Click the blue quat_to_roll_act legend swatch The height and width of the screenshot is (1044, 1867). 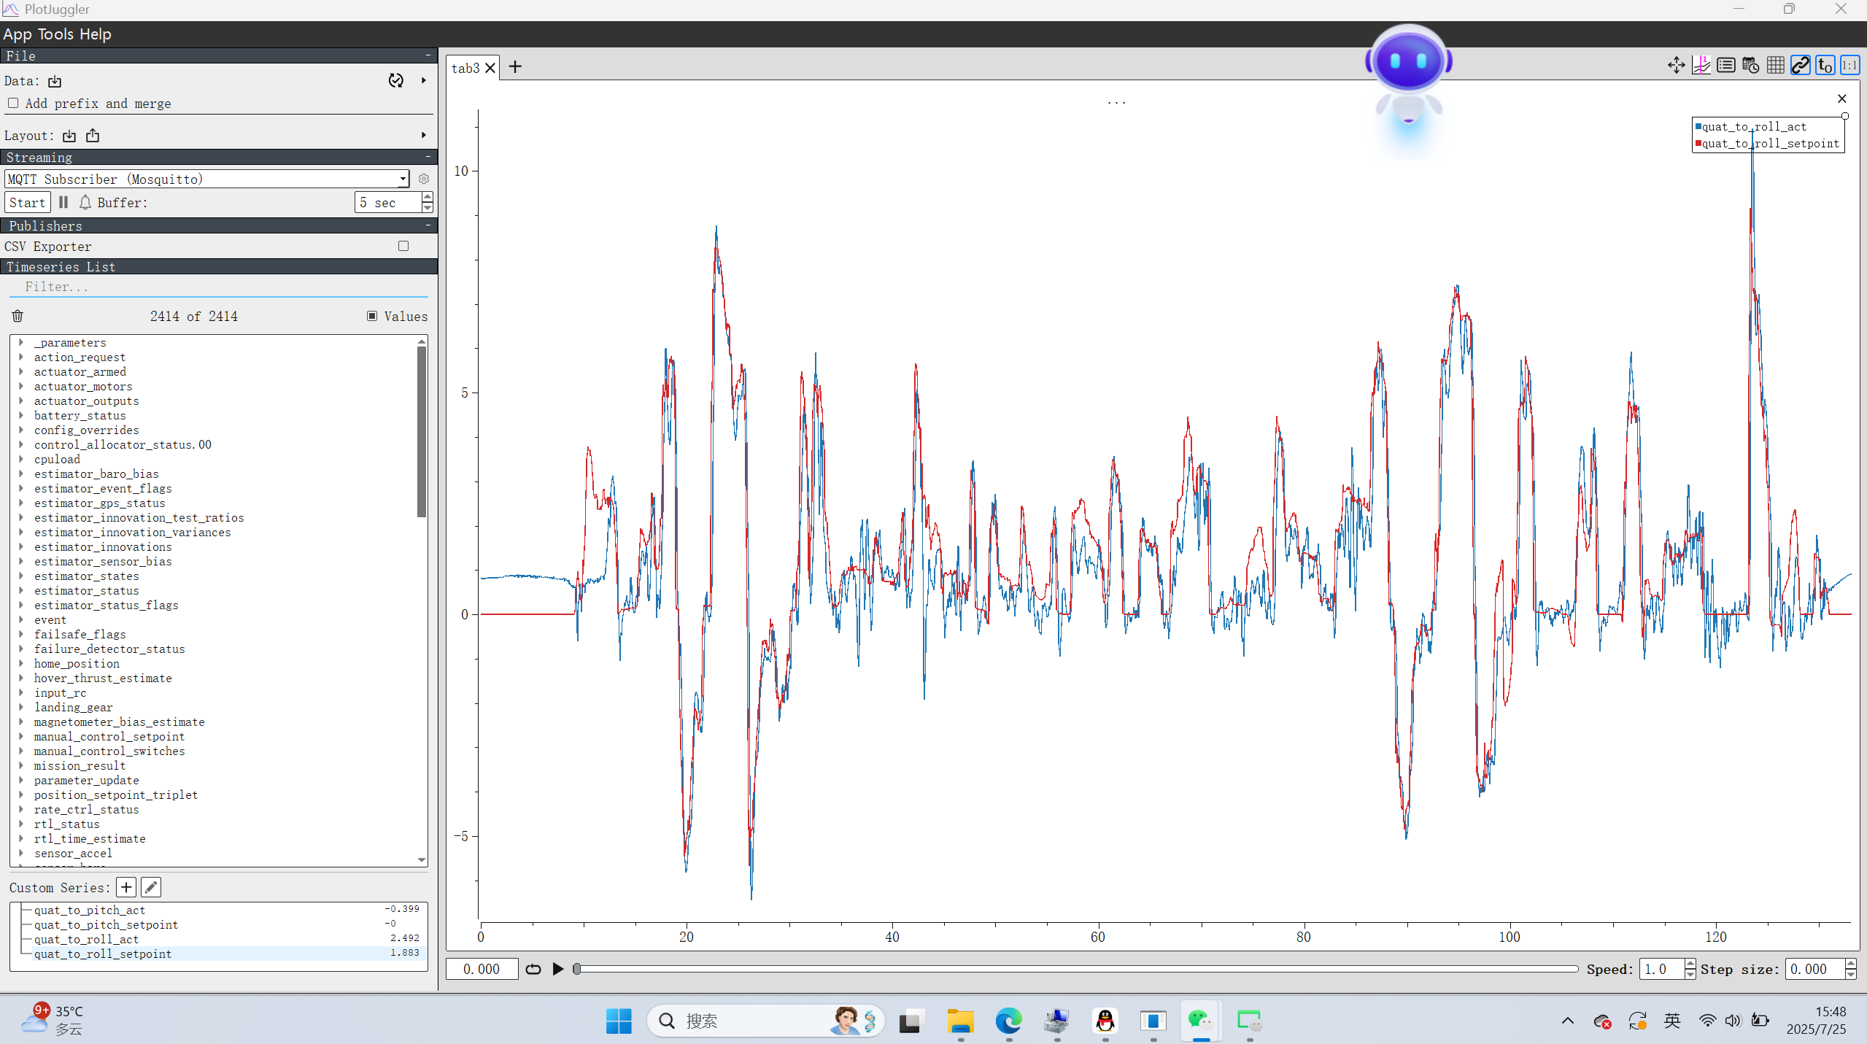[x=1698, y=126]
